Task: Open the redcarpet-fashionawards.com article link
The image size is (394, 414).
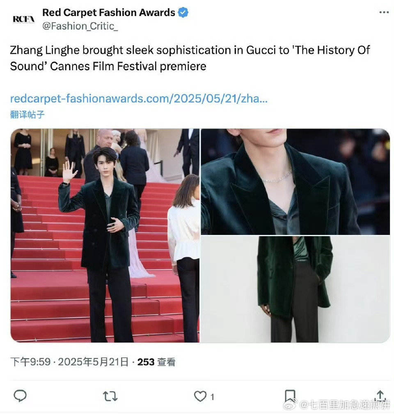Action: pyautogui.click(x=139, y=99)
